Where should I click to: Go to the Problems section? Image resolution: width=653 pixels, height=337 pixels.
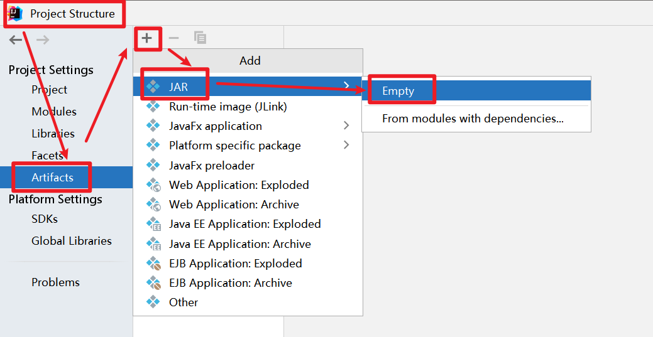(x=56, y=282)
